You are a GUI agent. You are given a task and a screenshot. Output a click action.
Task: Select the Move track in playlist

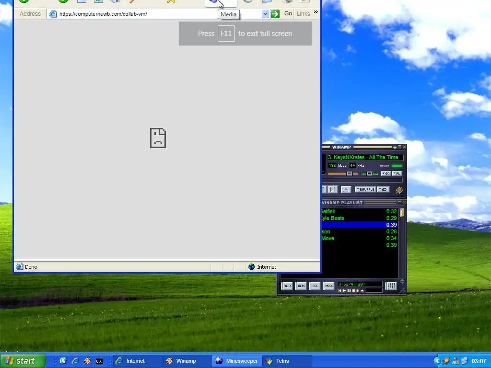tap(360, 238)
